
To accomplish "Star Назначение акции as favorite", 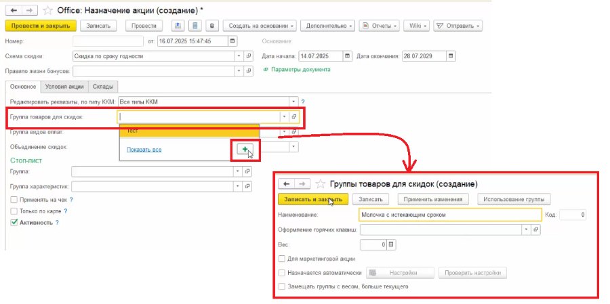I will pos(47,9).
